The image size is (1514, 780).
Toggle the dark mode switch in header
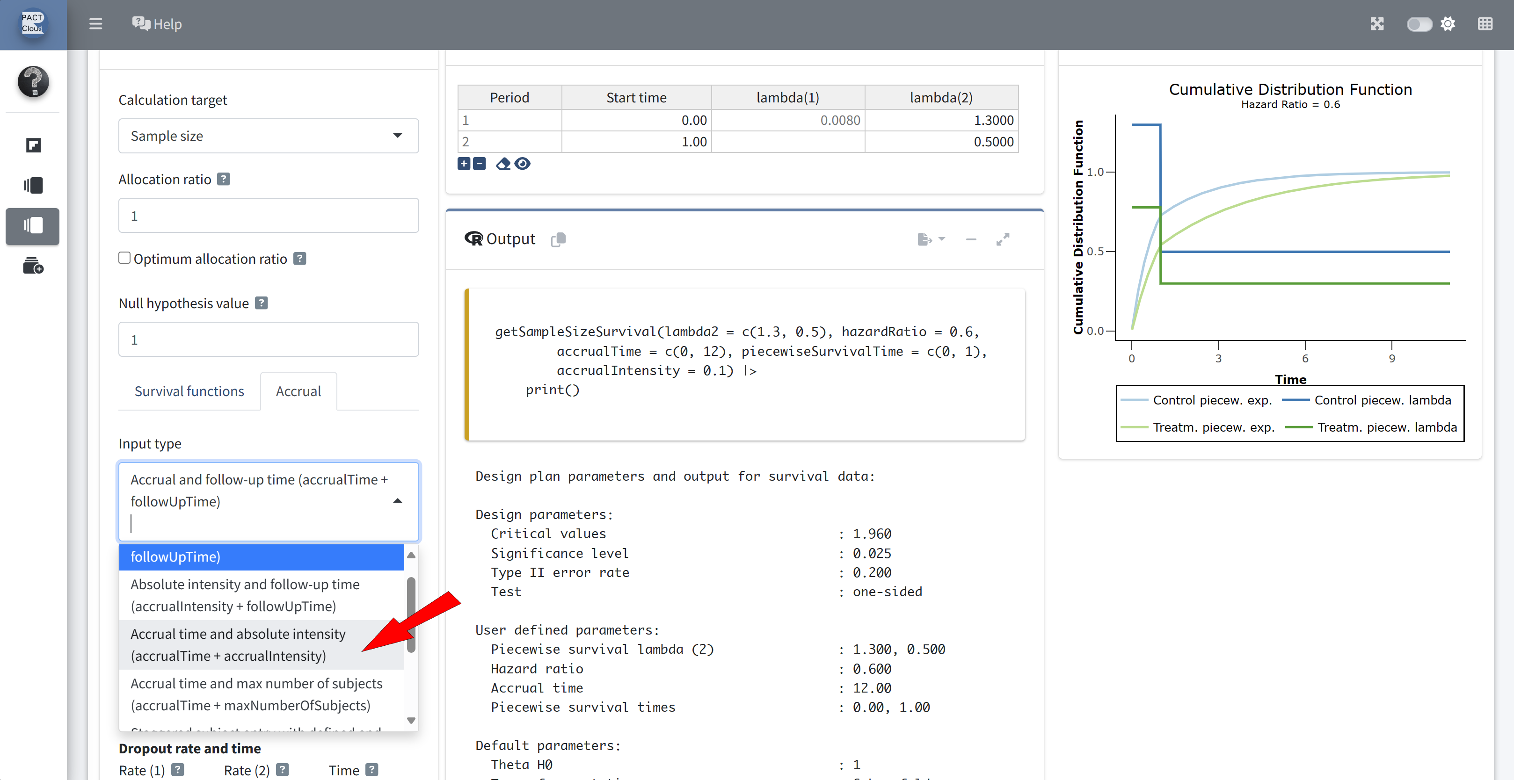(x=1419, y=24)
